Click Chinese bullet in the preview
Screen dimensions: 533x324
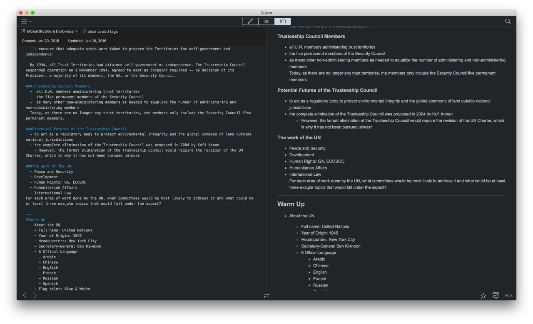tap(321, 265)
